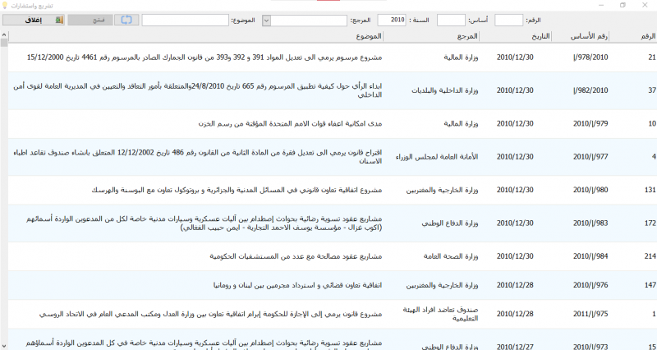Click the date 2010/12/28 in row 147
The height and width of the screenshot is (350, 657).
tap(515, 285)
